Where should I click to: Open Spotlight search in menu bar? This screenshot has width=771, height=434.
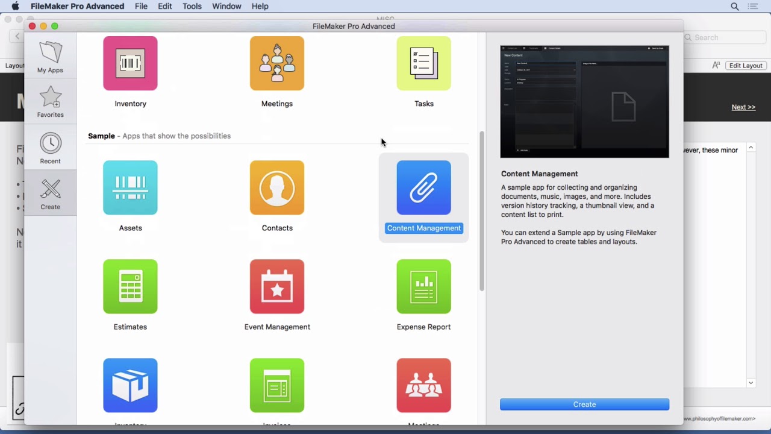(x=735, y=6)
